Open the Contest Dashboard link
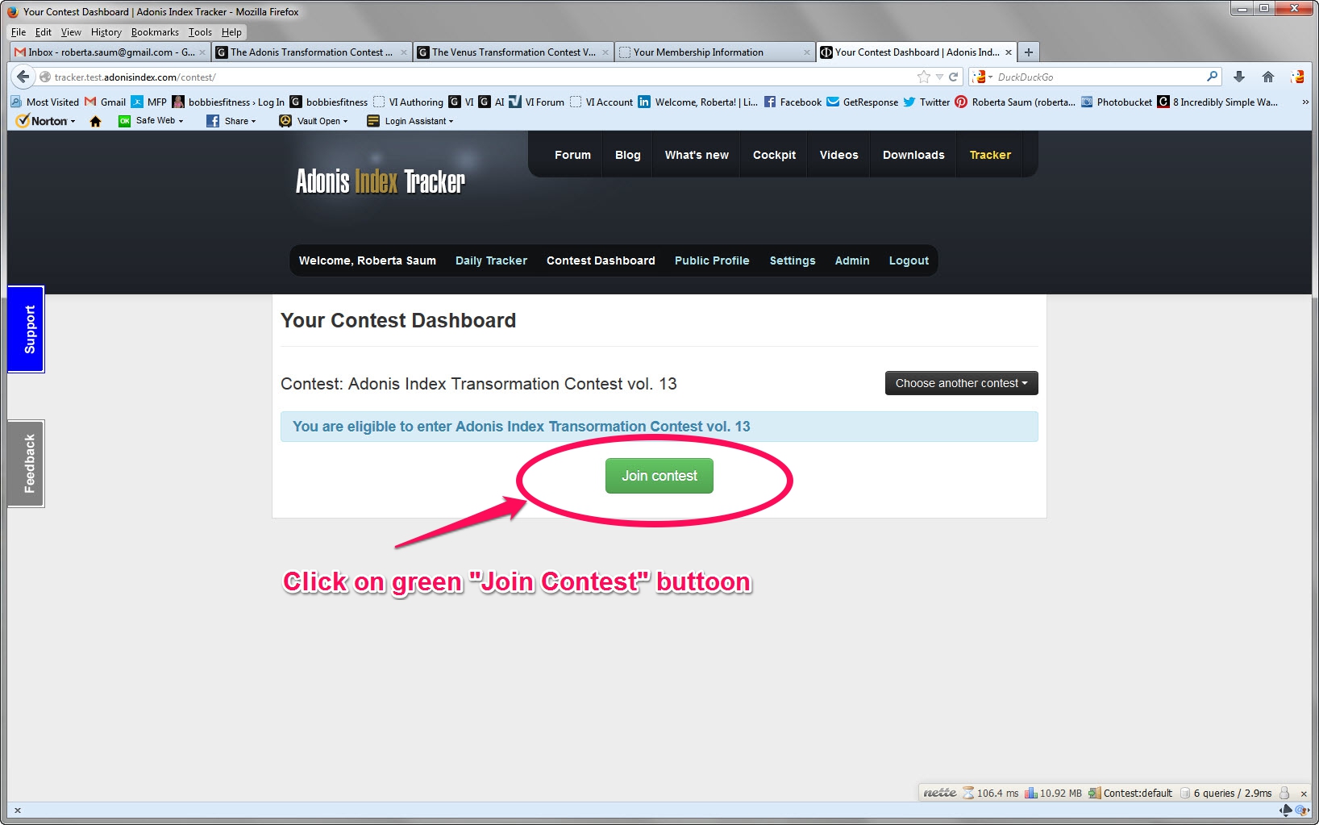The image size is (1319, 825). tap(601, 260)
